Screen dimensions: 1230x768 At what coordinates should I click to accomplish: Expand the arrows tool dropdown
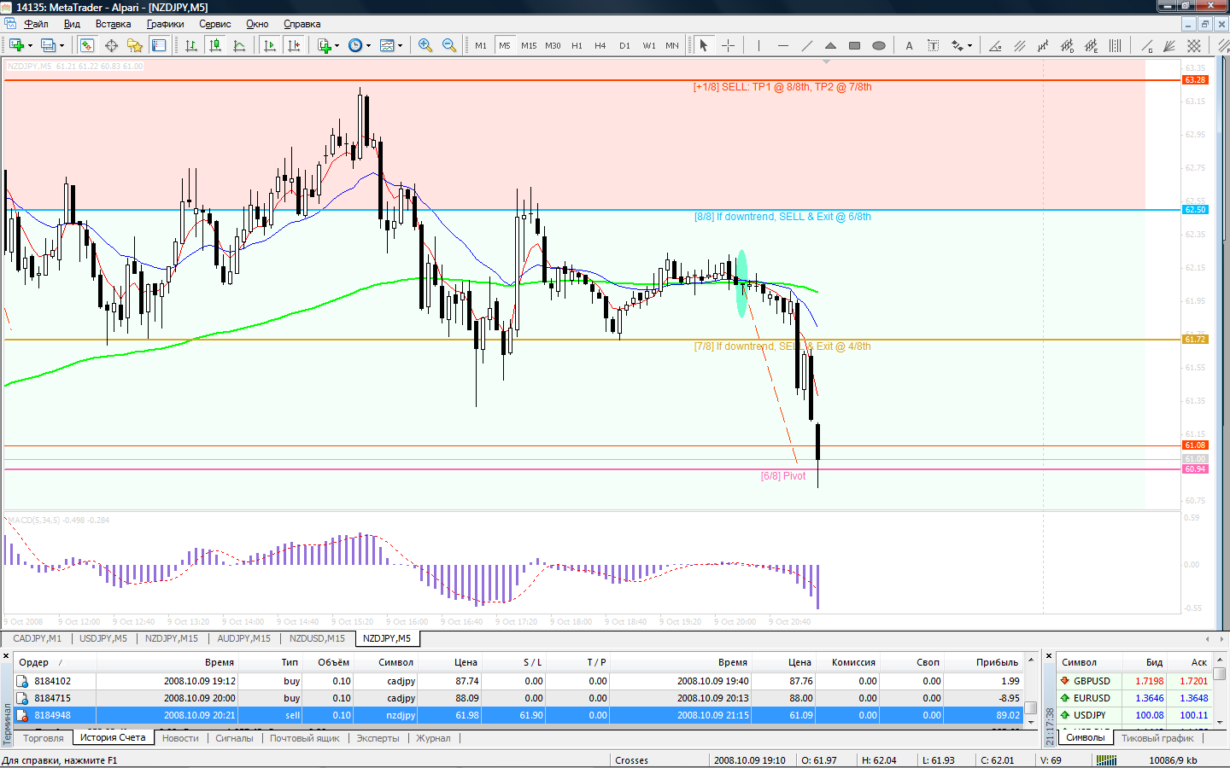coord(969,46)
